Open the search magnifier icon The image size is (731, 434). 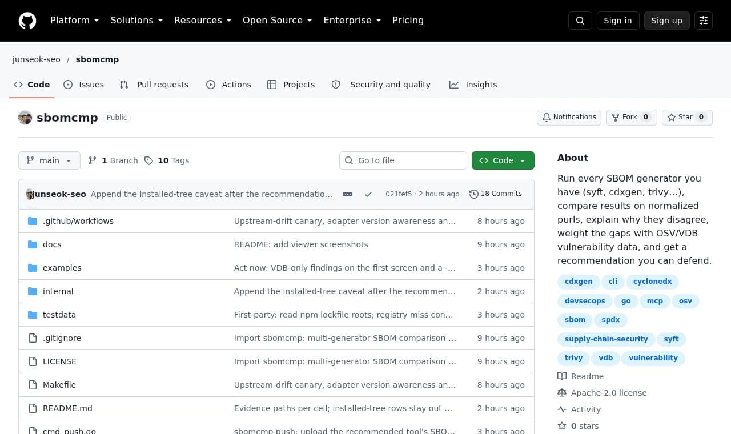click(580, 21)
